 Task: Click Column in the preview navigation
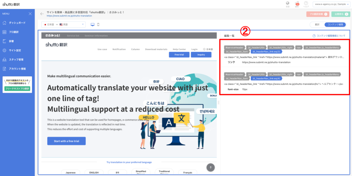point(136,49)
